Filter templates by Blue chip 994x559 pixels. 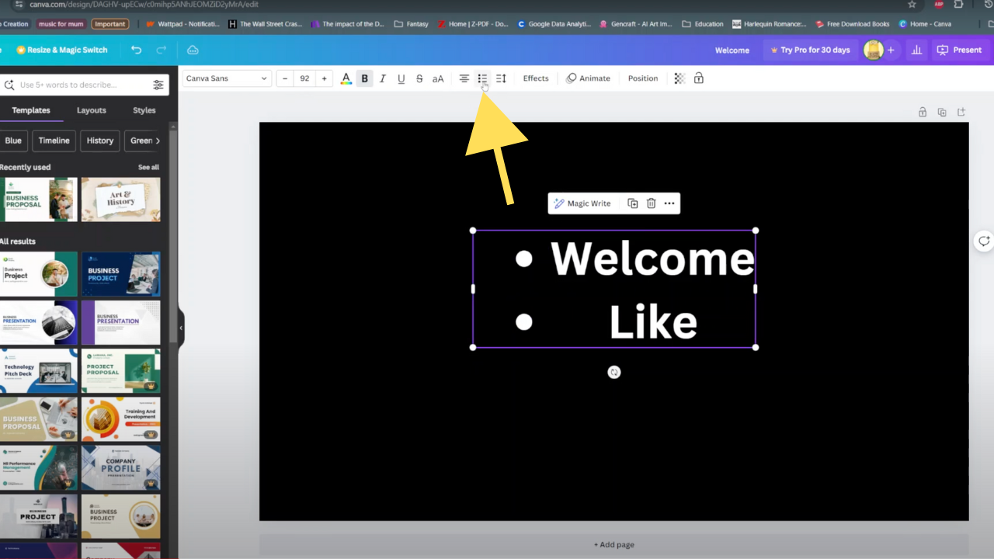[x=13, y=141]
